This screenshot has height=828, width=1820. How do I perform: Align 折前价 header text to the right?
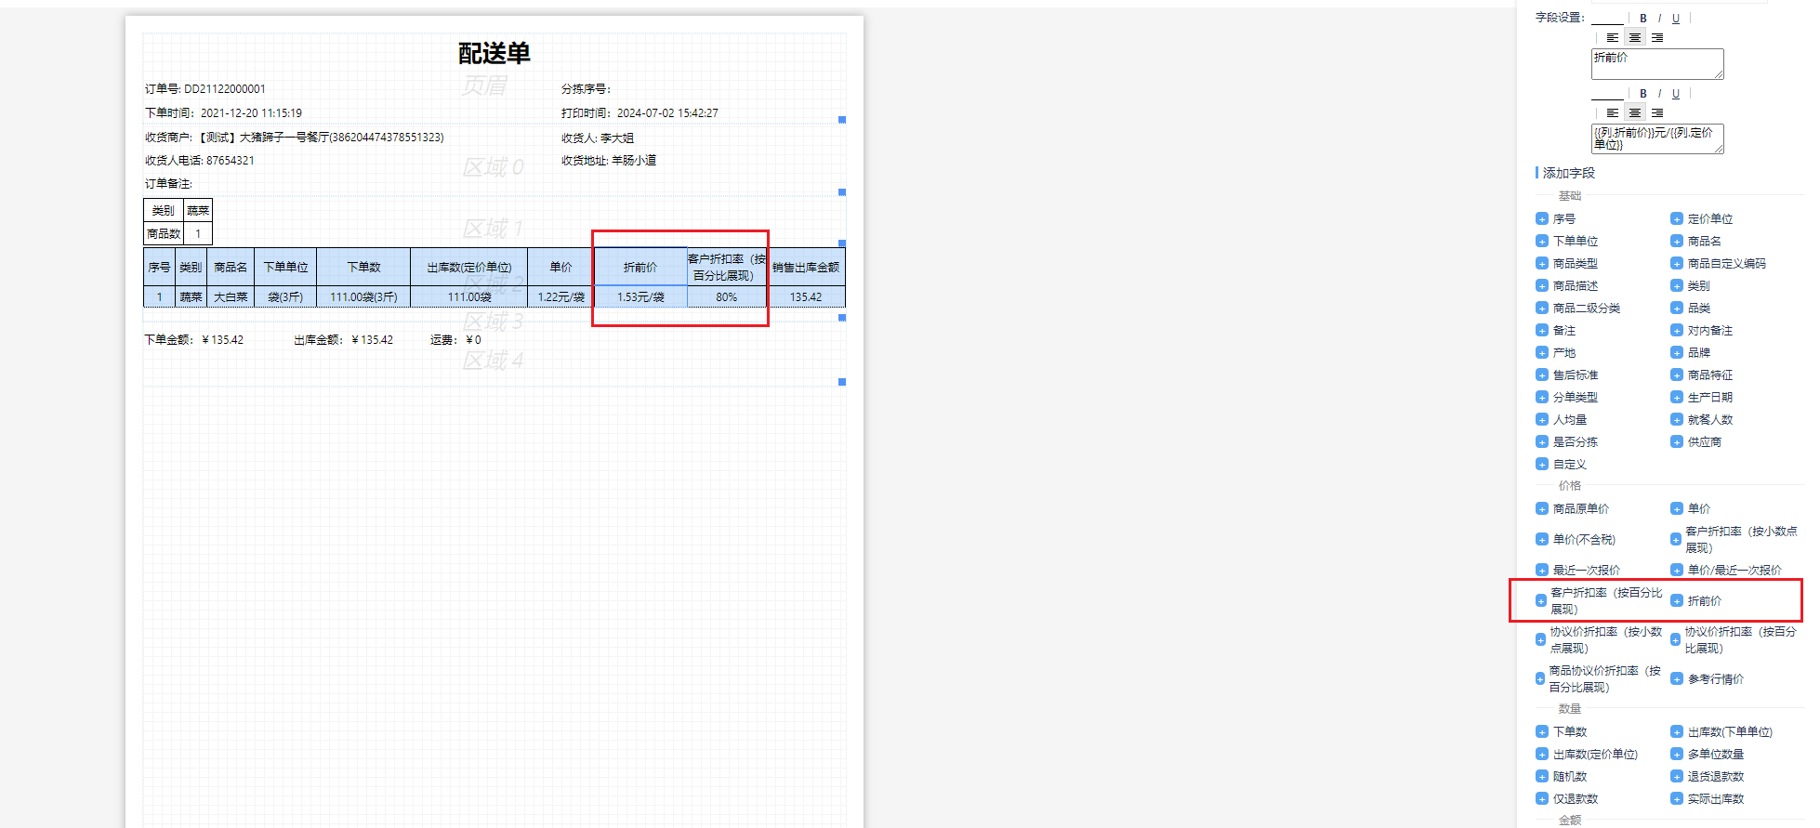[x=1657, y=37]
